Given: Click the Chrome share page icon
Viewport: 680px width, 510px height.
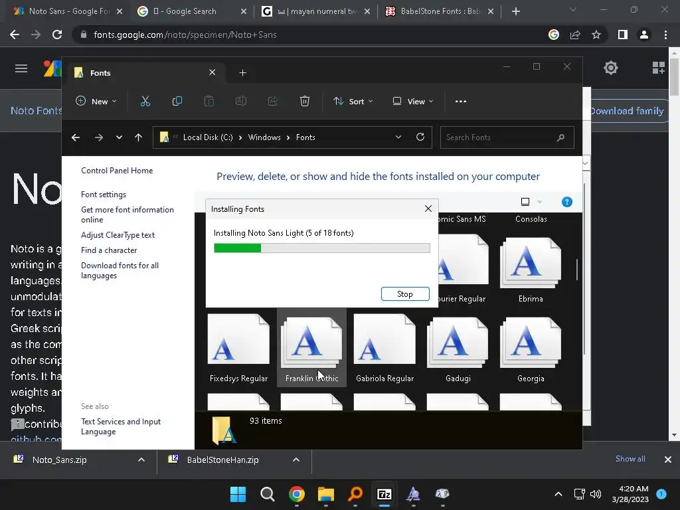Looking at the screenshot, I should tap(575, 35).
